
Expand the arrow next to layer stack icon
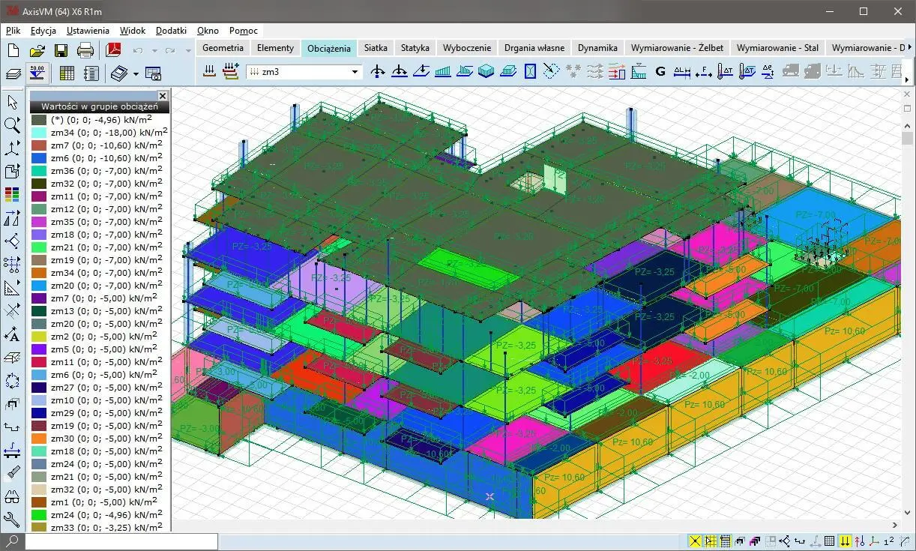[x=136, y=73]
